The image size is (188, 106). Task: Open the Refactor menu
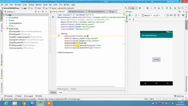(x=39, y=5)
